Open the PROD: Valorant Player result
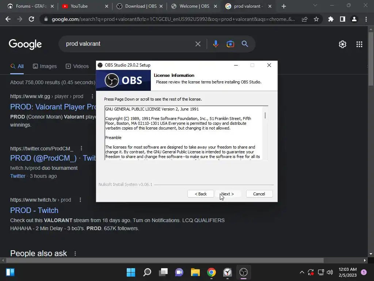This screenshot has height=281, width=374. tap(53, 107)
